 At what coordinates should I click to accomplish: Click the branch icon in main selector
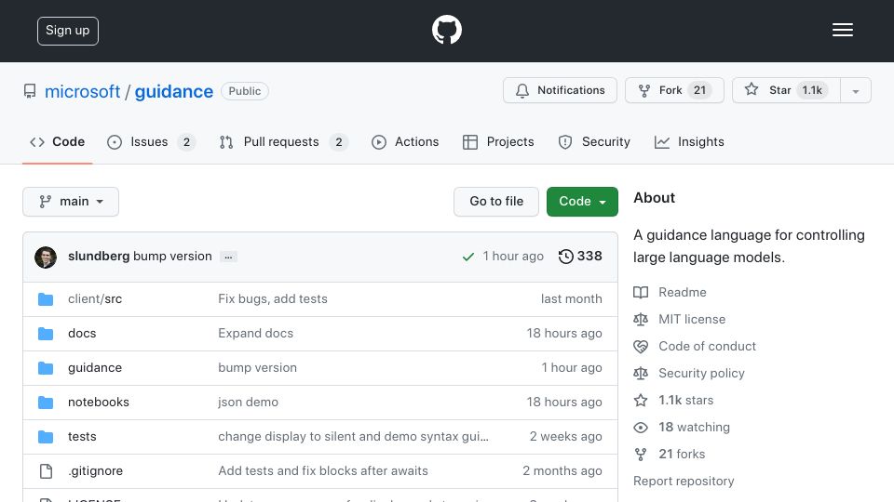(45, 202)
